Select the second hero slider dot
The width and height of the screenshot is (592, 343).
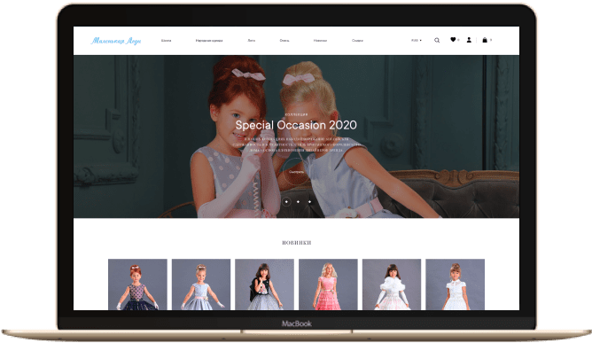coord(298,202)
